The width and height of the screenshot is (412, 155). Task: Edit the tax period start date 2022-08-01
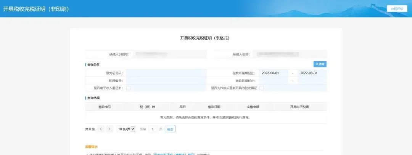pos(273,73)
